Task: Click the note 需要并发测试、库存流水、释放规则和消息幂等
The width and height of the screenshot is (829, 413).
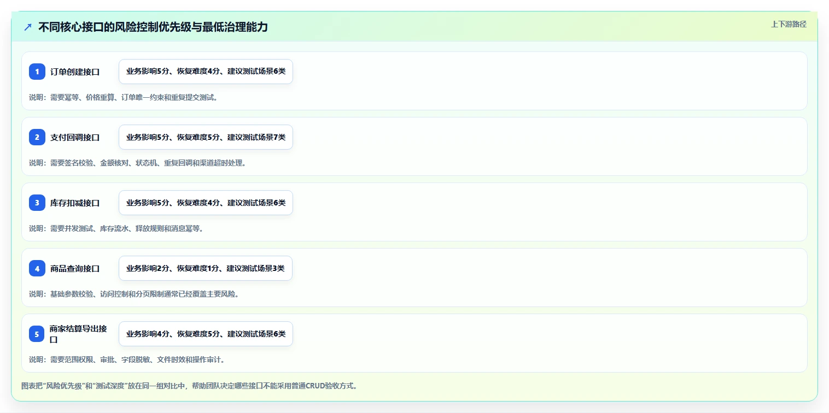Action: click(118, 228)
